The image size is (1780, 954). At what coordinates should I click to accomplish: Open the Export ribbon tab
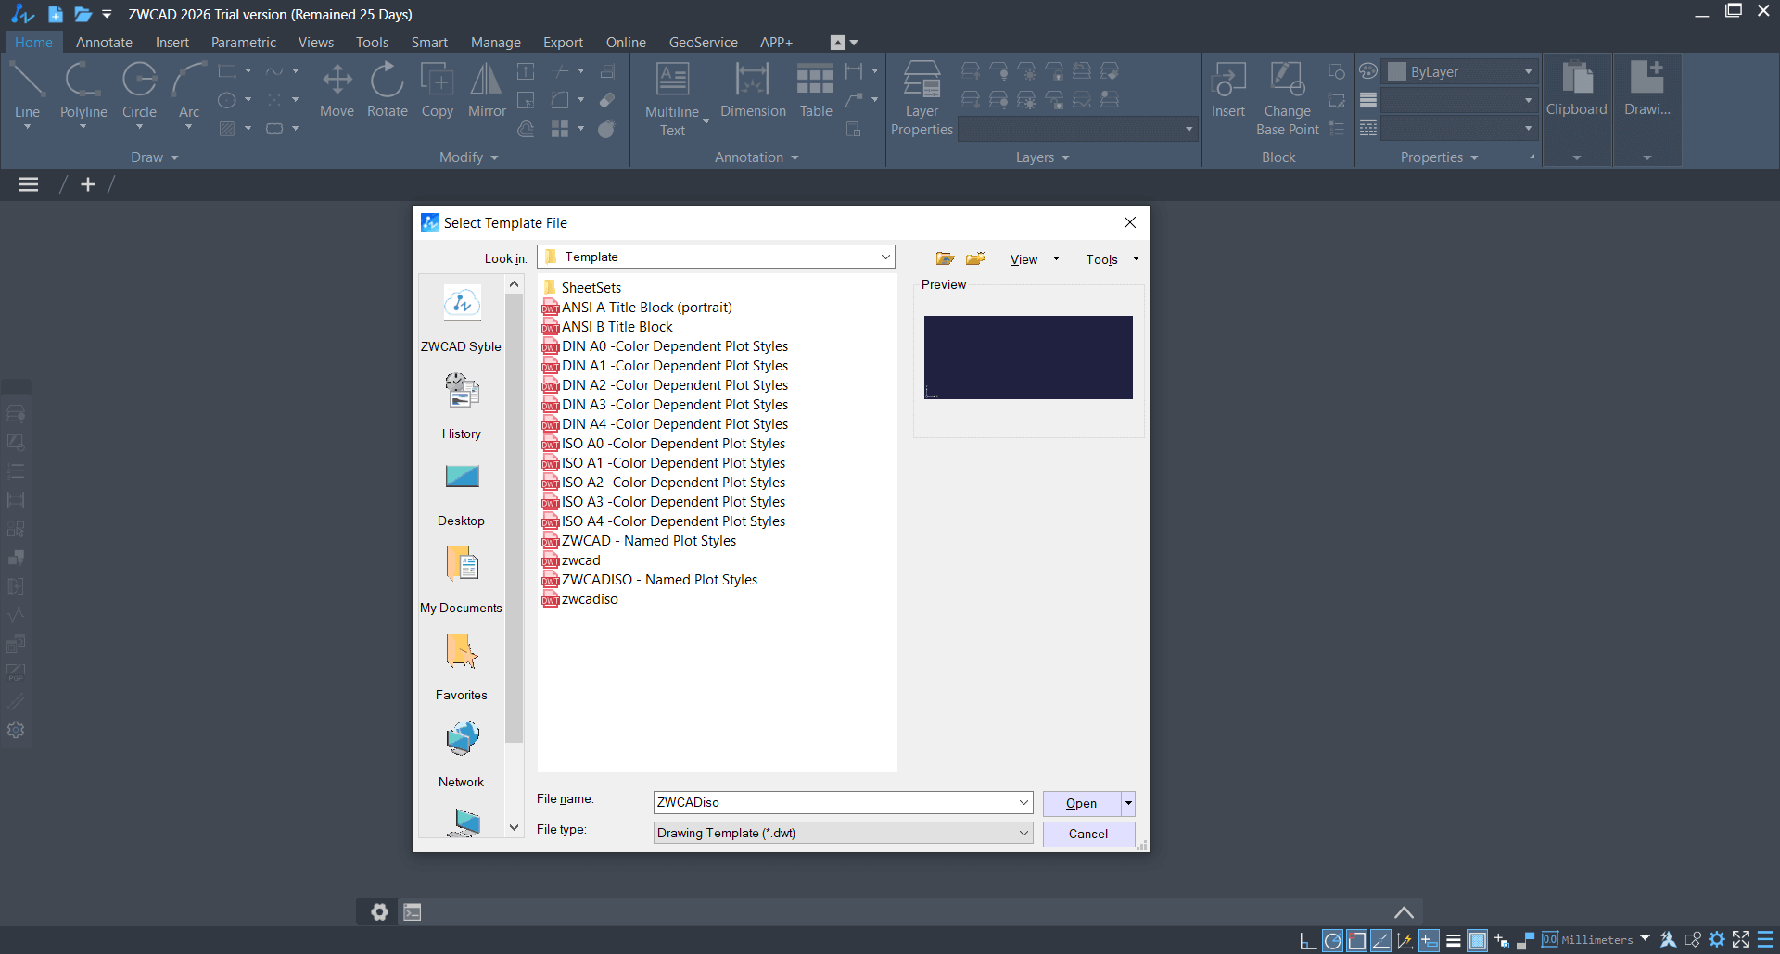click(563, 43)
